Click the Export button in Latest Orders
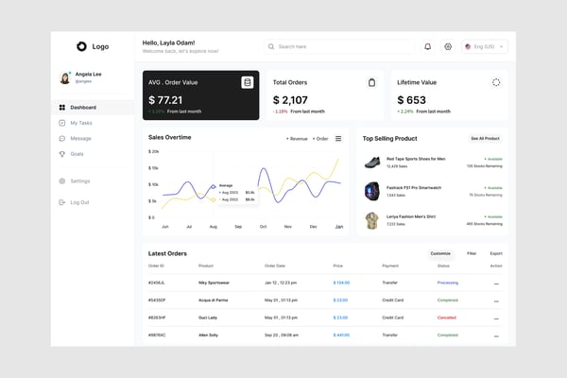Viewport: 567px width, 378px height. point(496,253)
